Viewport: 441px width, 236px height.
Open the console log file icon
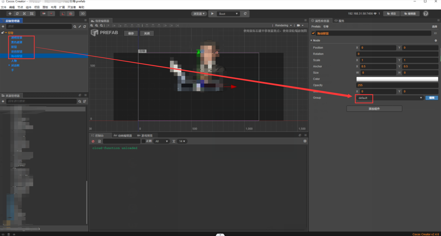coord(99,141)
